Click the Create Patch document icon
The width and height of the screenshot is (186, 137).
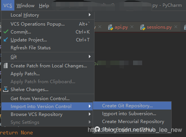click(x=6, y=65)
